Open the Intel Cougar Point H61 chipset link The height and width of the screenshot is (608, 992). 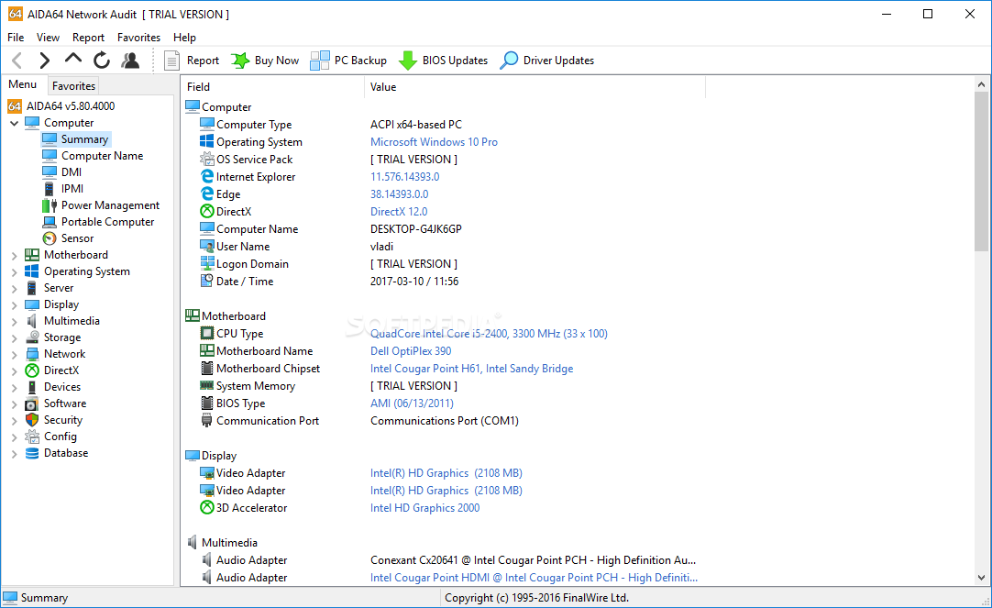[471, 369]
